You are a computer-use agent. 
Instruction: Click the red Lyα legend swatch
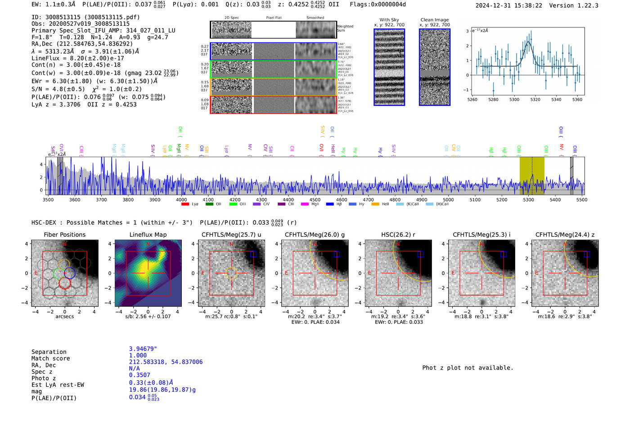point(185,204)
